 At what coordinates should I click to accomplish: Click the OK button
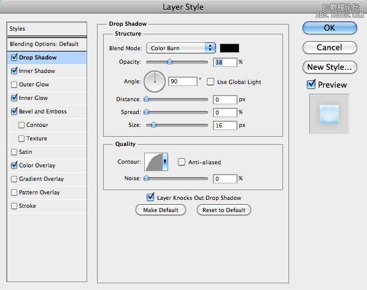(330, 28)
